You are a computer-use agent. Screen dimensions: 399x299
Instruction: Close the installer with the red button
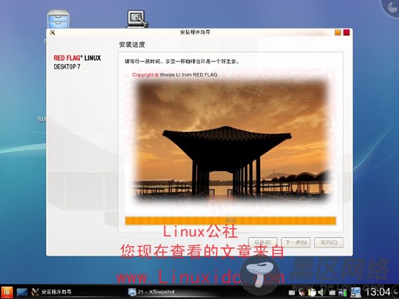point(346,32)
